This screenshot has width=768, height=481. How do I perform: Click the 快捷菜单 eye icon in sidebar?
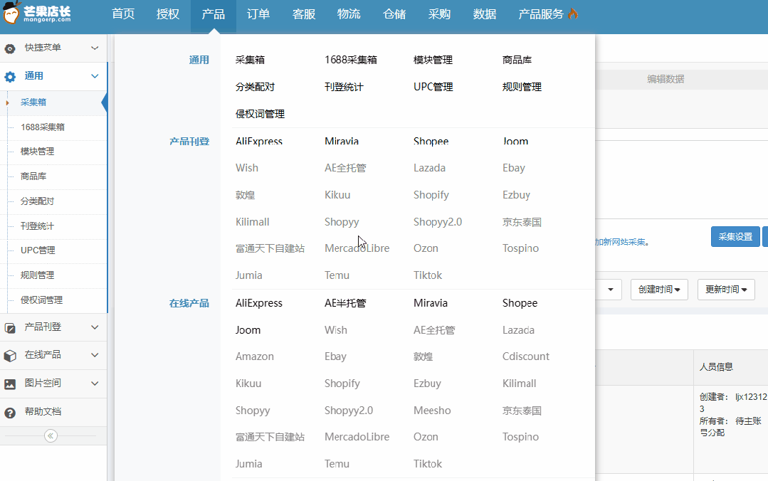[x=10, y=48]
